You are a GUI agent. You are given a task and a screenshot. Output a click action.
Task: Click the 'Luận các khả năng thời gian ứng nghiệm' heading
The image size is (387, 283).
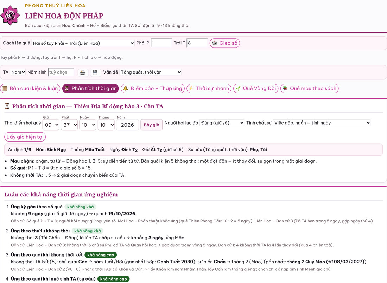61,195
